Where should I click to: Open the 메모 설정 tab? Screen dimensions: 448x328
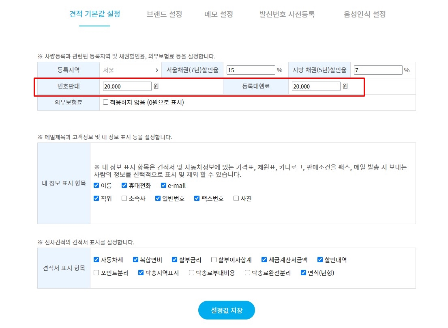coord(219,14)
